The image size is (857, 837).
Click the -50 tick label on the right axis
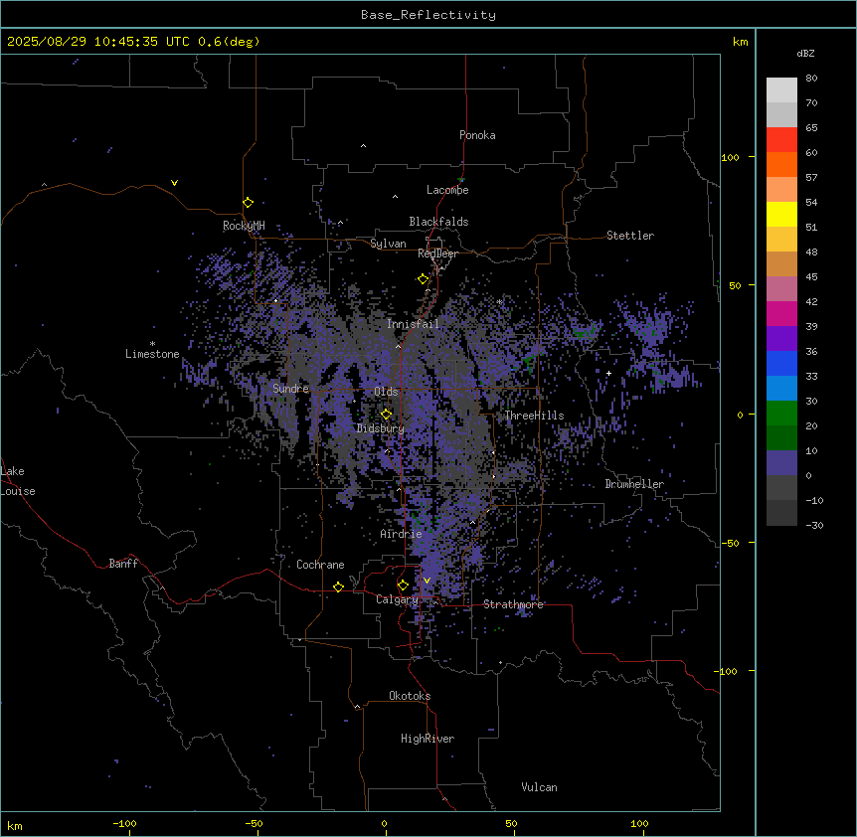tap(730, 543)
